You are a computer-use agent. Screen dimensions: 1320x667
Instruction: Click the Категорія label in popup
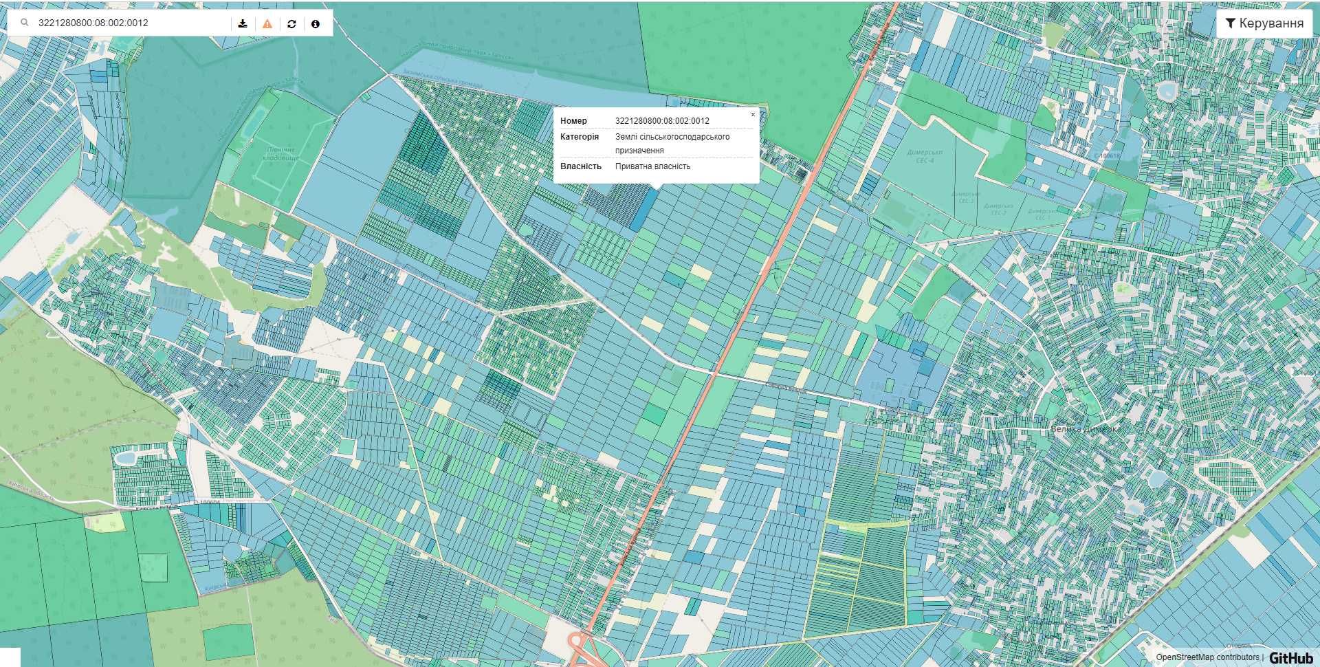point(580,137)
